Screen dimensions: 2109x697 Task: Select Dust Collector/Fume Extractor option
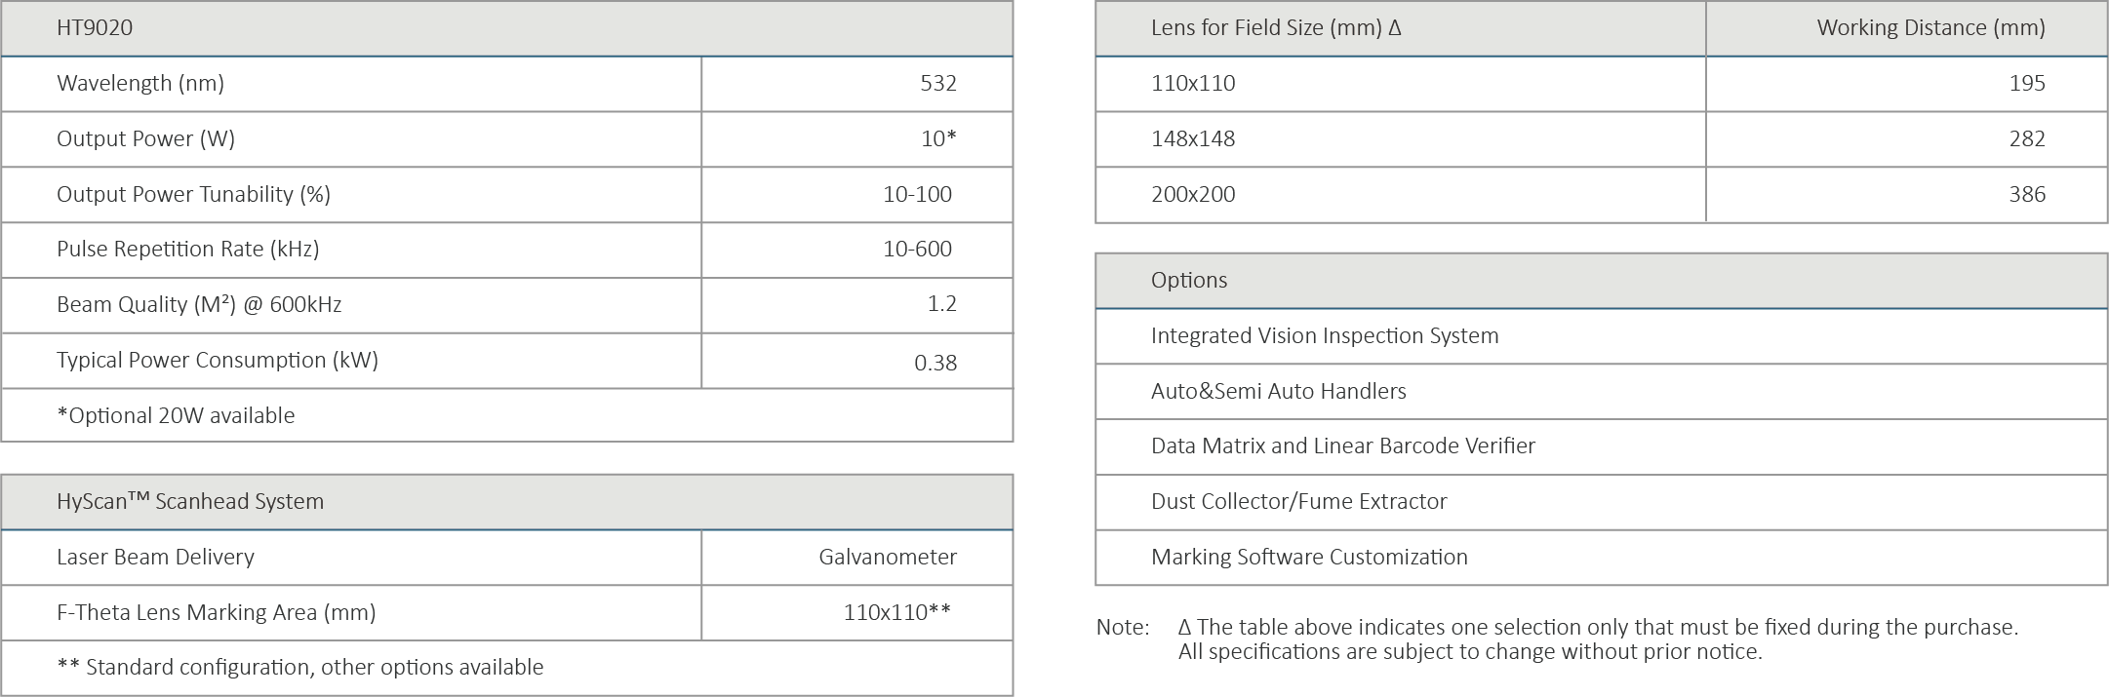(1298, 501)
